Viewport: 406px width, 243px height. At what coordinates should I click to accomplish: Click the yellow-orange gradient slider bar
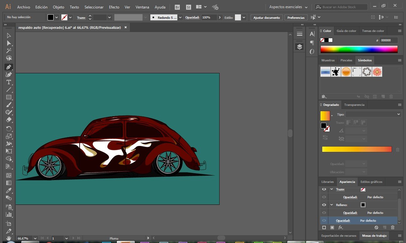coord(357,149)
